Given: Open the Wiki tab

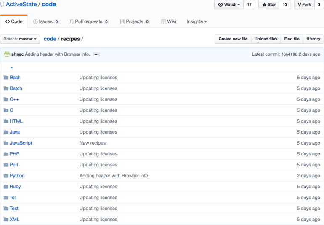Looking at the screenshot, I should click(168, 21).
